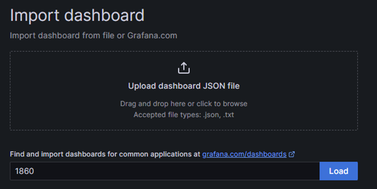The width and height of the screenshot is (377, 189).
Task: Click the 'Load' text on the blue button
Action: [x=338, y=171]
